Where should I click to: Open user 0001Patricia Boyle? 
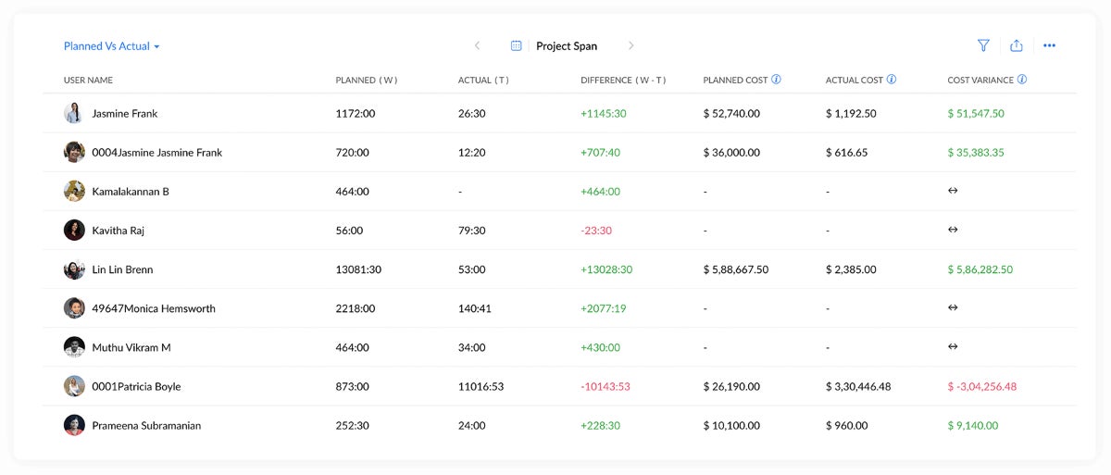click(136, 387)
